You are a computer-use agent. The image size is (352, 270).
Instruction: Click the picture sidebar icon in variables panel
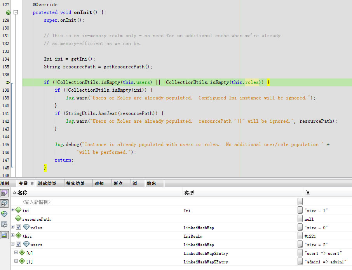pyautogui.click(x=4, y=235)
